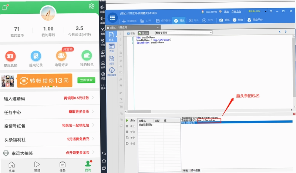Open 提现兑换 withdrawal exchange icon
The image size is (296, 173).
10,56
